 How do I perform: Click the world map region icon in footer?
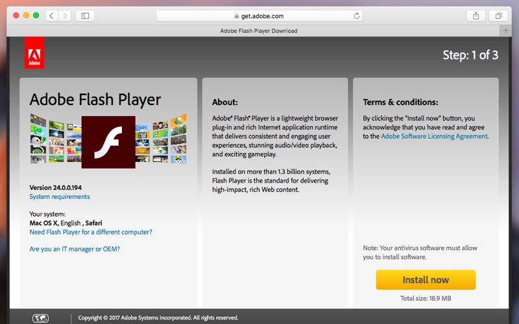pos(40,318)
